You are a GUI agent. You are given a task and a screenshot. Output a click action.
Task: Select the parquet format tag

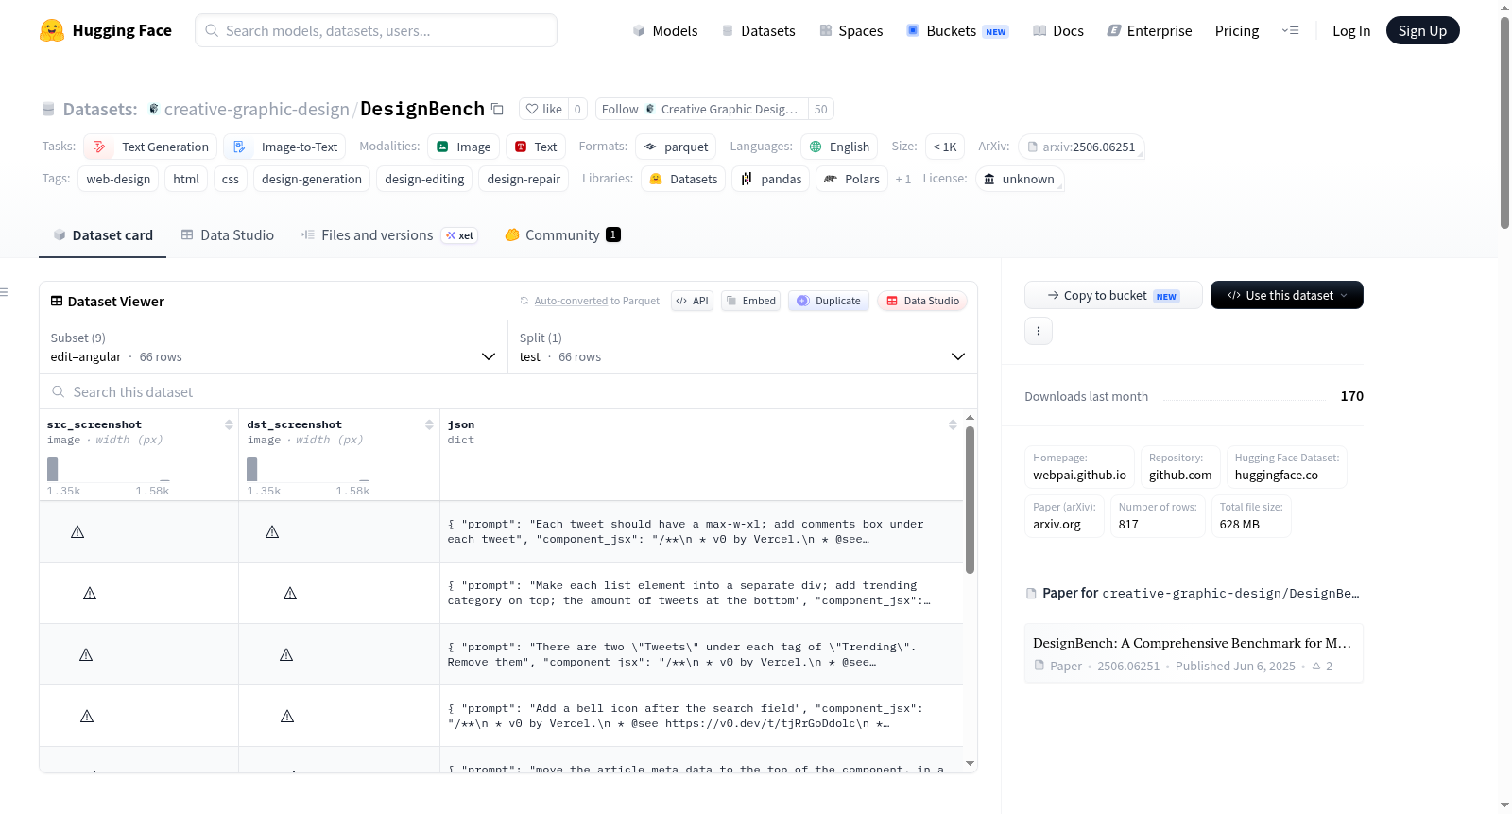pyautogui.click(x=676, y=147)
